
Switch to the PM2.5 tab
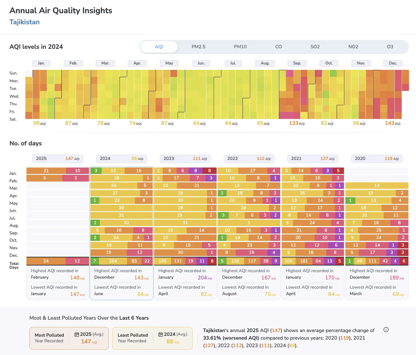(199, 47)
